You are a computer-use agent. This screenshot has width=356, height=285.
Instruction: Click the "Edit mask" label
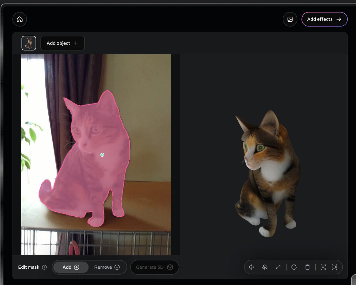(29, 267)
